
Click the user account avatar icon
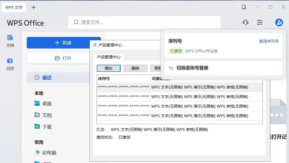[279, 22]
